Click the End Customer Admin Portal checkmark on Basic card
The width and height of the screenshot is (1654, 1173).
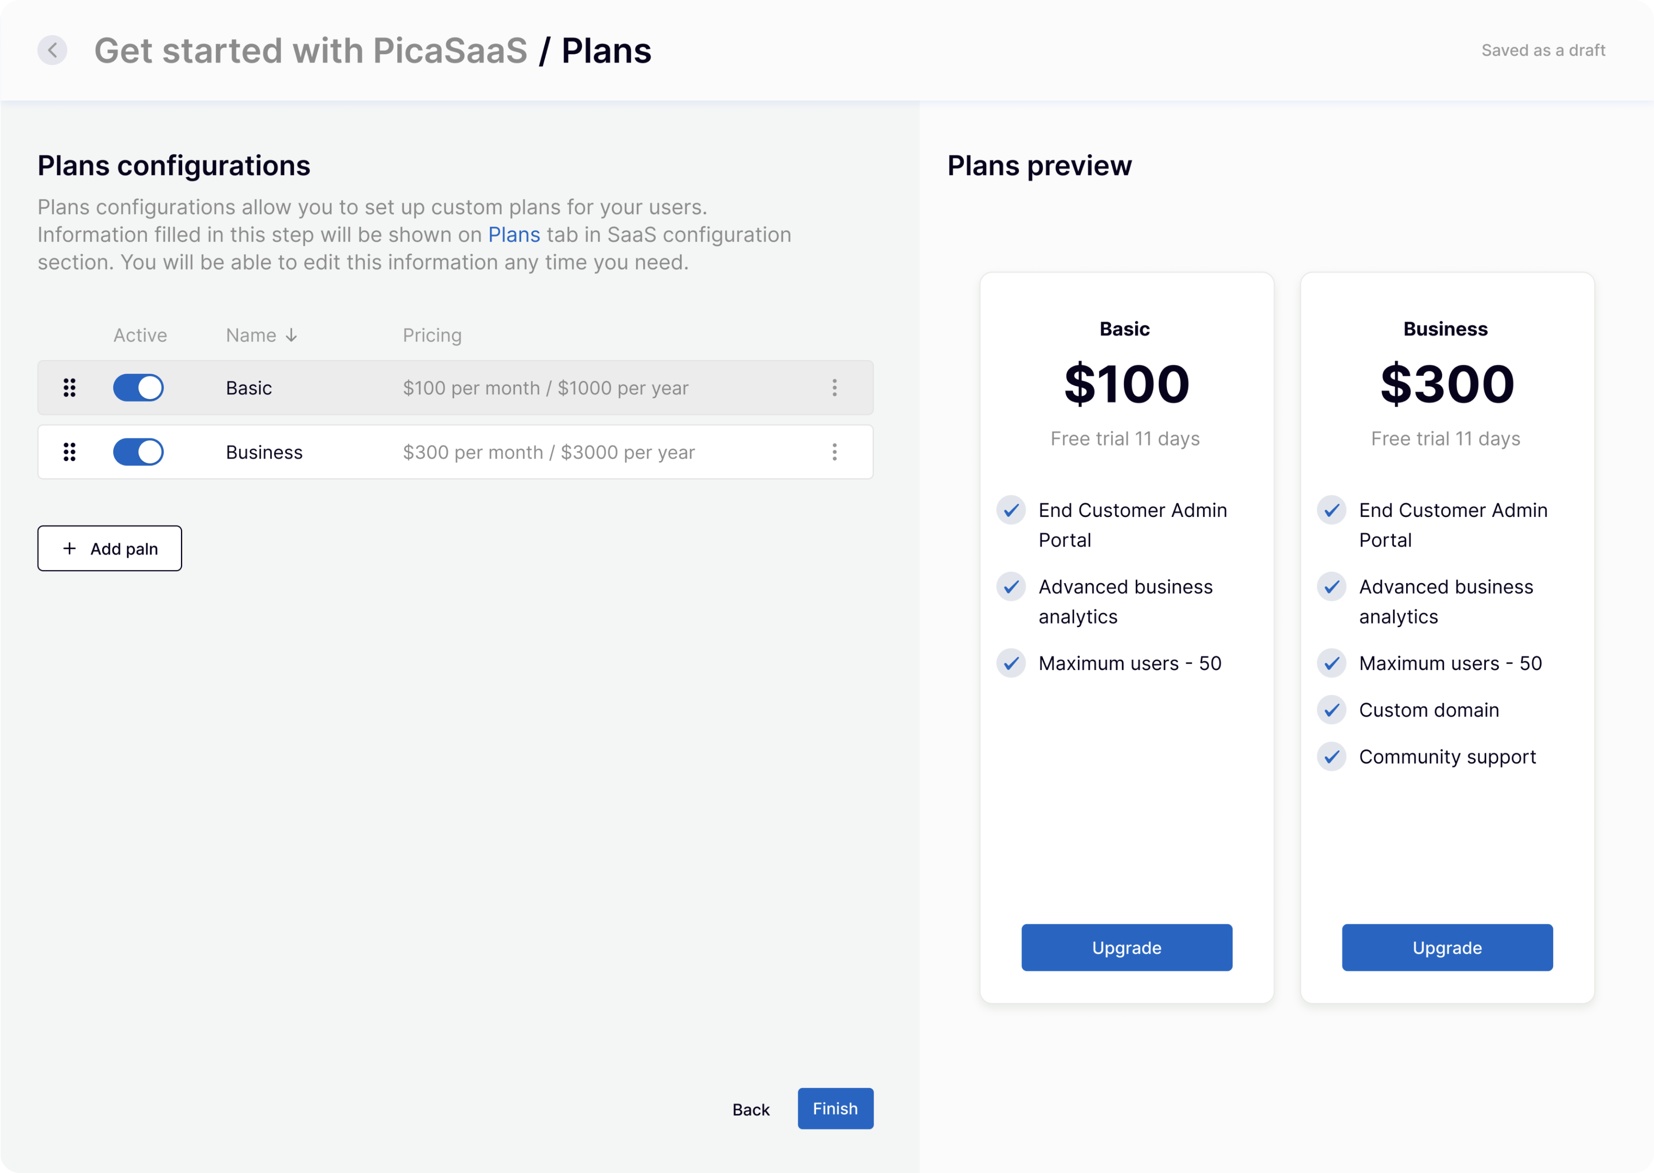pyautogui.click(x=1011, y=510)
